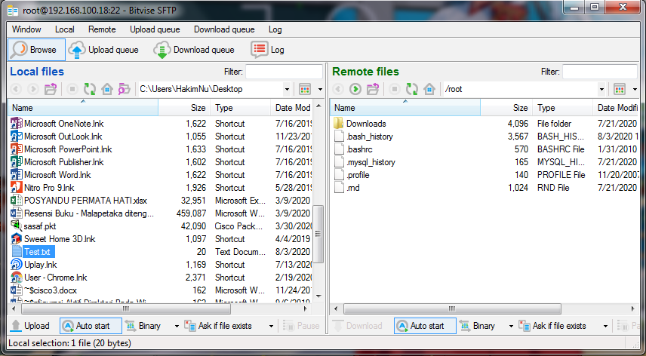Go back in local files navigation

(x=16, y=89)
